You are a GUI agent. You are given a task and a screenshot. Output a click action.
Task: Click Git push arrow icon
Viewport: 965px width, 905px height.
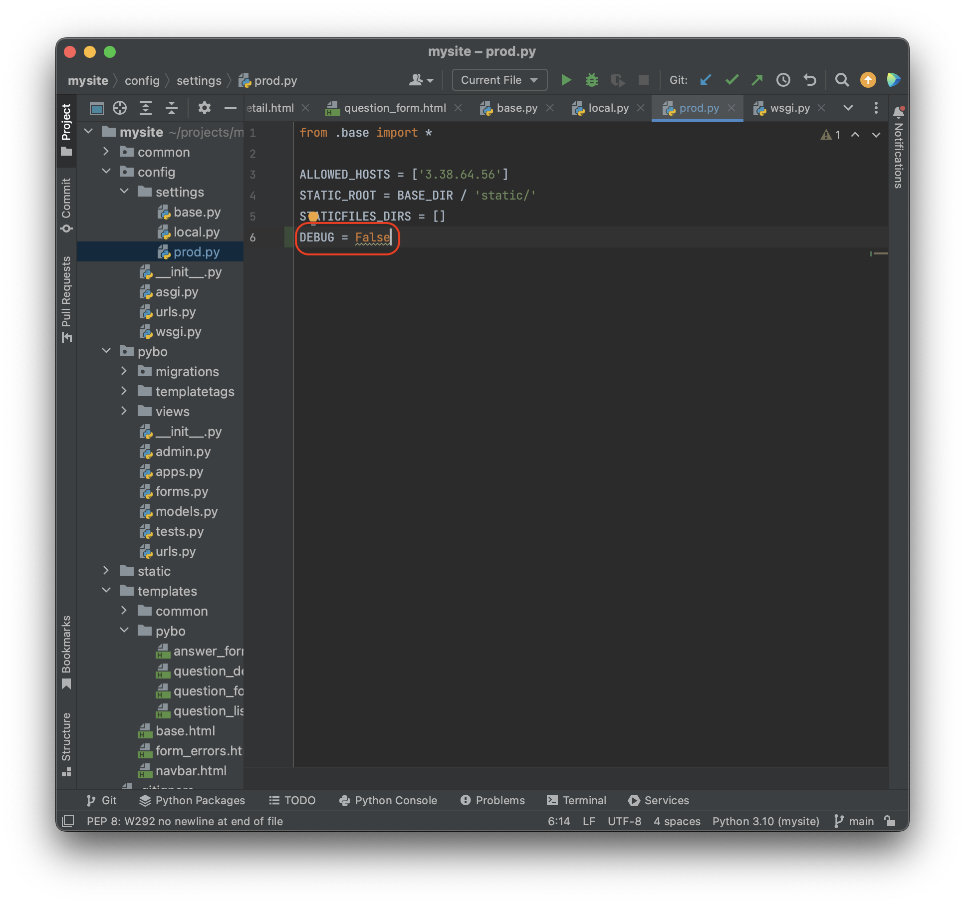click(x=757, y=80)
